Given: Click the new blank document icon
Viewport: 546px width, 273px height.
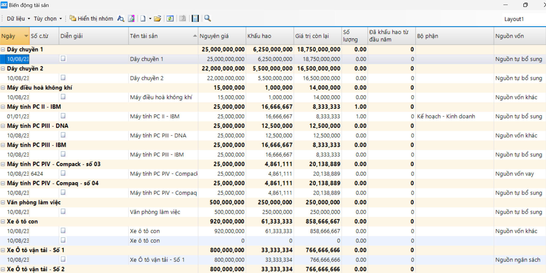Looking at the screenshot, I should coord(143,19).
